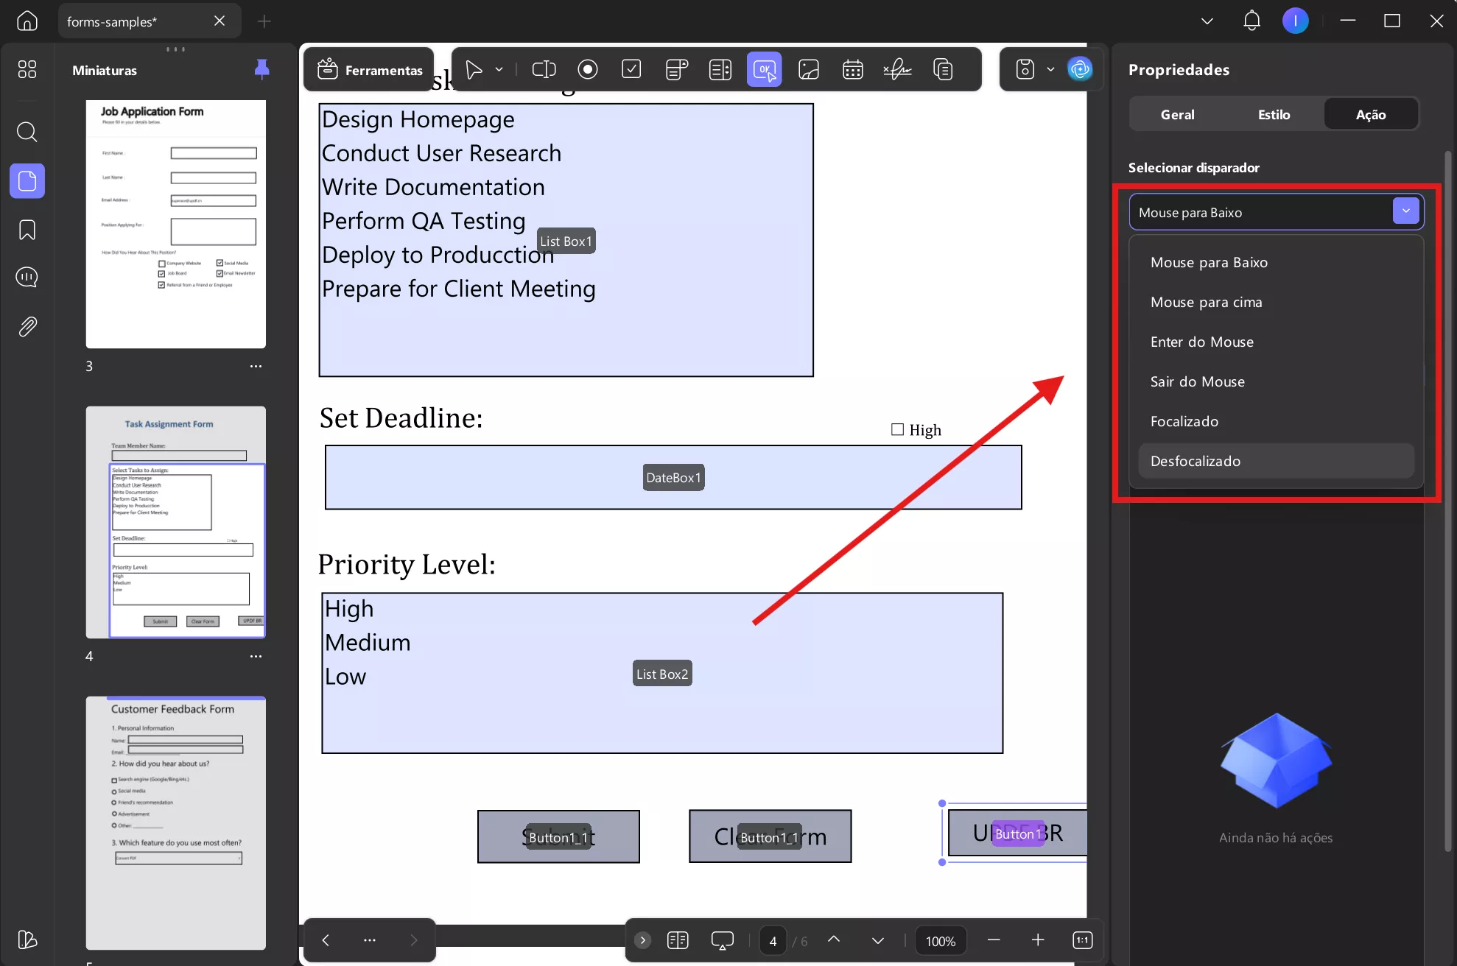This screenshot has height=966, width=1457.
Task: Select the Dropdown field tool
Action: click(676, 69)
